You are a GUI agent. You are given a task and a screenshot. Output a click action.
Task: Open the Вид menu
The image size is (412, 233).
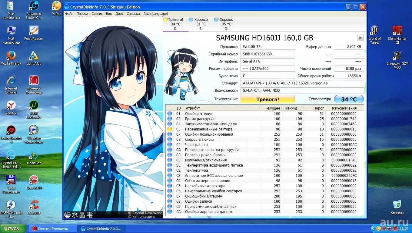[x=109, y=14]
